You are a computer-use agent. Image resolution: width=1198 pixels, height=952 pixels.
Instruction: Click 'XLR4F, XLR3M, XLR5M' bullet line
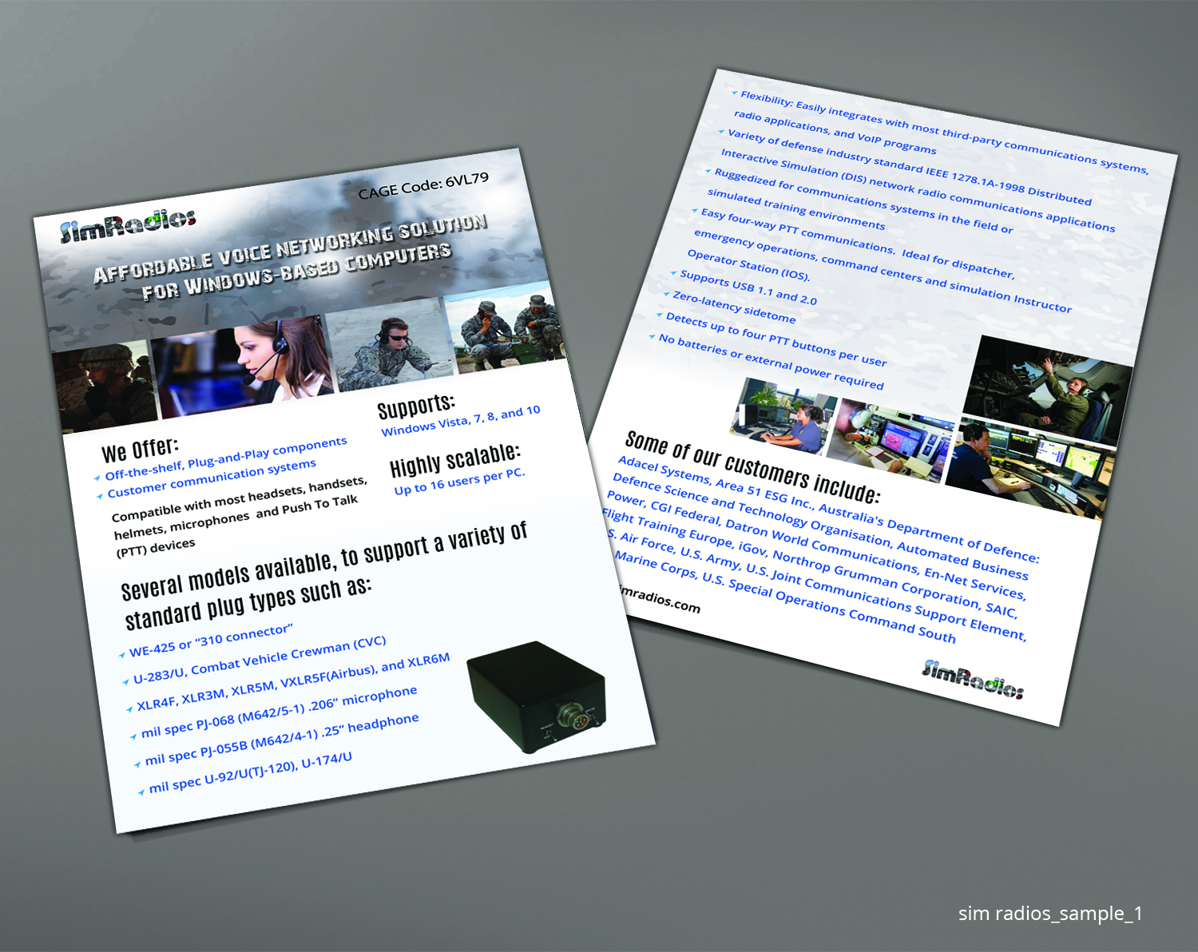point(293,682)
